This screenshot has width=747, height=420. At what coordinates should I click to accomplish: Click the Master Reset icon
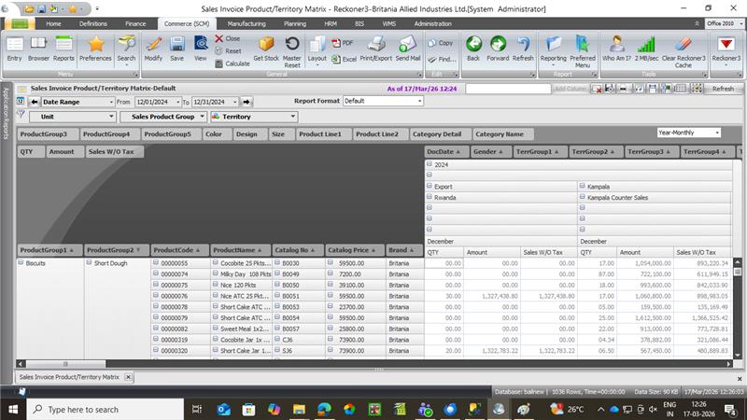(x=292, y=45)
